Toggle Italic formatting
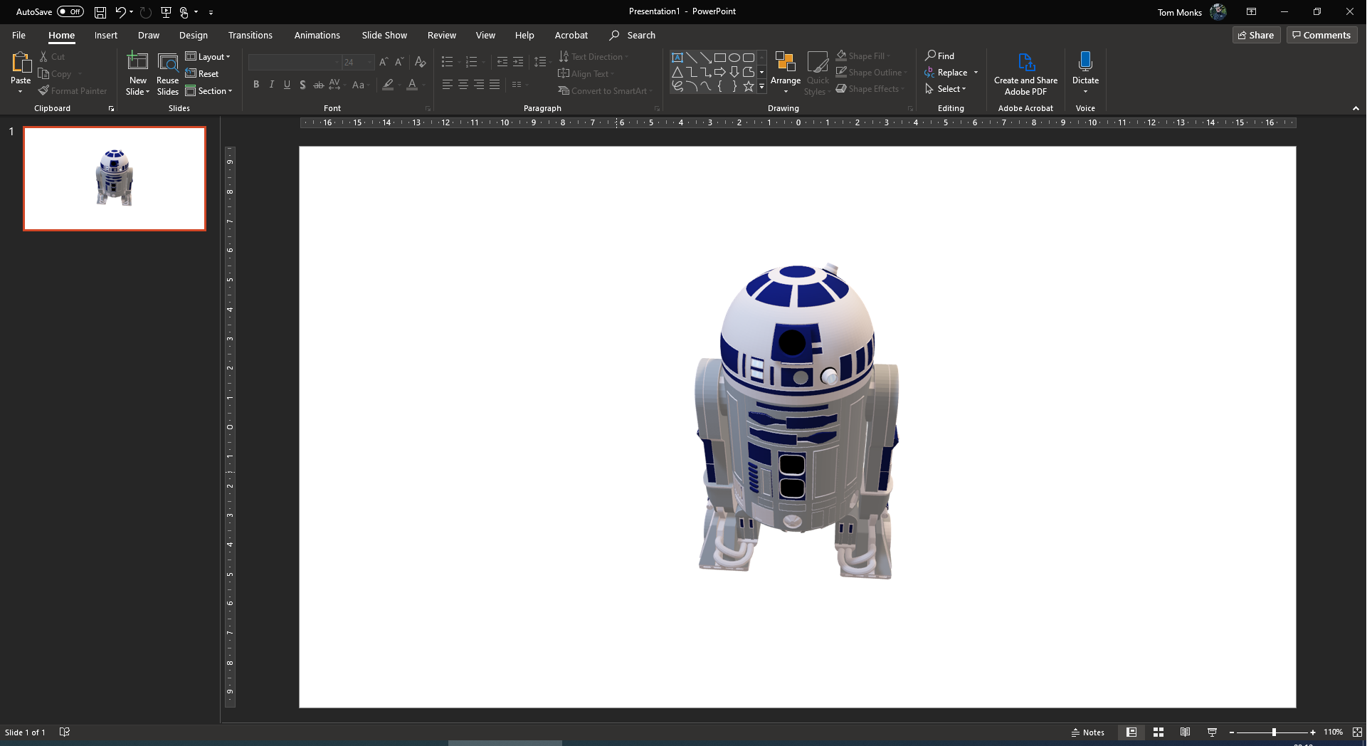Screen dimensions: 1372x746 point(272,85)
